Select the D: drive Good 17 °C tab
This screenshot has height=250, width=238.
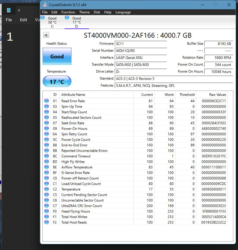(76, 22)
